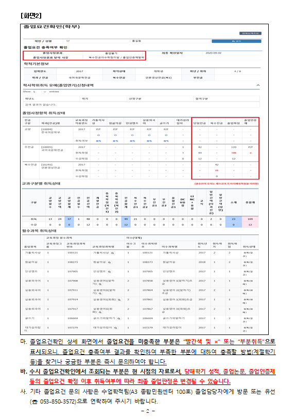Click the pink 12 enrolled total cell
Image resolution: width=295 pixels, height=419 pixels.
250,225
